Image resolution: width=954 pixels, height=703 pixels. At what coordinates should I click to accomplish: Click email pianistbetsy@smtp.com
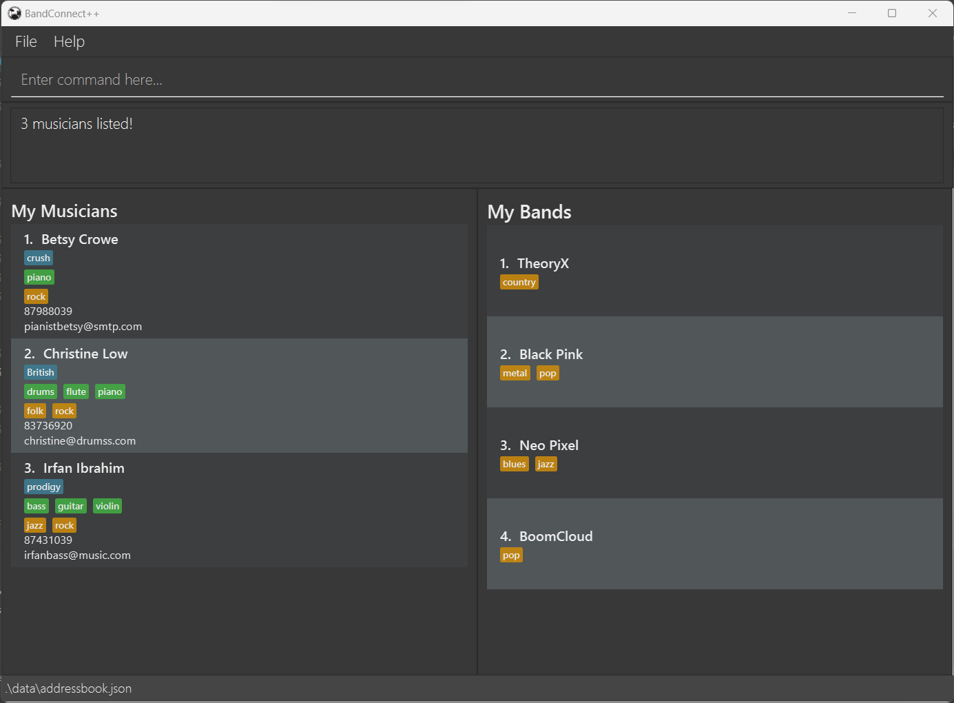[83, 327]
